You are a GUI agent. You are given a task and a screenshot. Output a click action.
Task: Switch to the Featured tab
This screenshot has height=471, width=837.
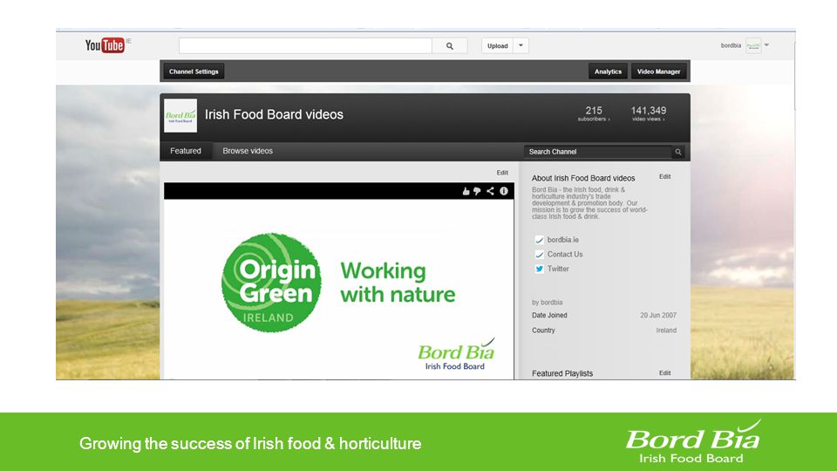coord(186,151)
